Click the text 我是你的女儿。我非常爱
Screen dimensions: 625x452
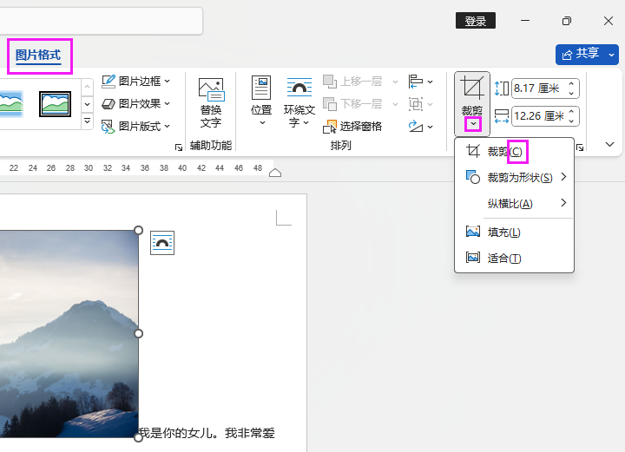pos(207,433)
